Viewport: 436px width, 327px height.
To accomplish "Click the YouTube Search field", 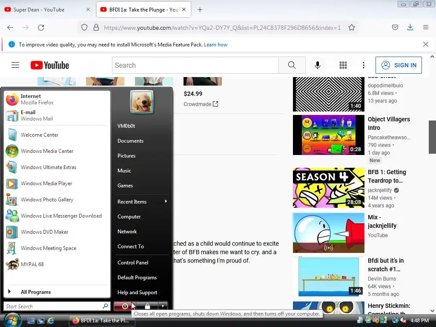I will [x=195, y=65].
